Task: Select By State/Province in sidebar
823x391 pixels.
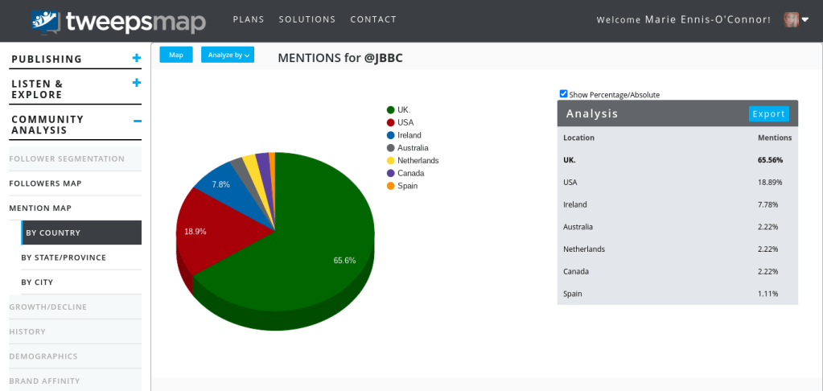Action: (64, 257)
